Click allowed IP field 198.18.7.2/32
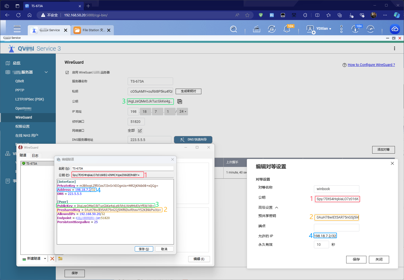 (325, 236)
